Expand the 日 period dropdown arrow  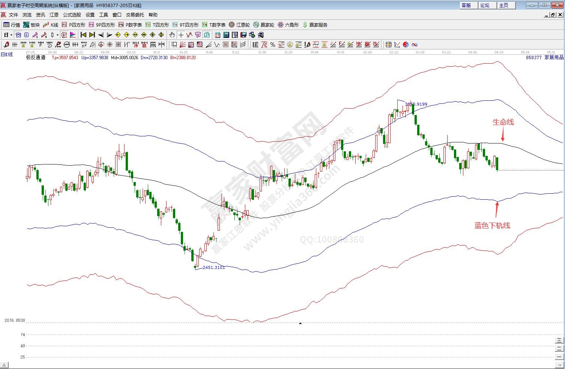11,35
